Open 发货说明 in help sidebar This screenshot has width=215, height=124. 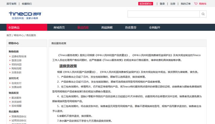(x=16, y=102)
